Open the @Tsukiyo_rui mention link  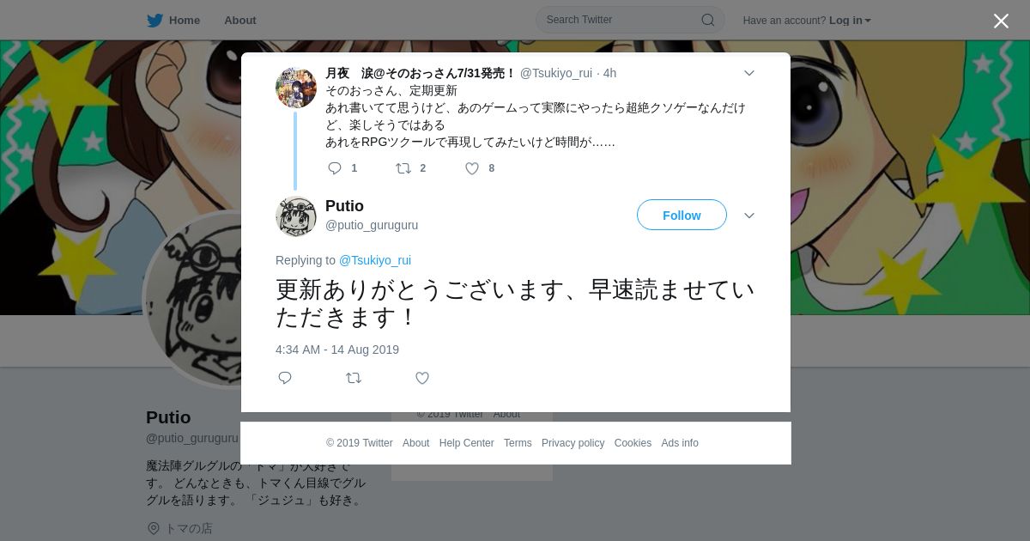click(x=375, y=260)
